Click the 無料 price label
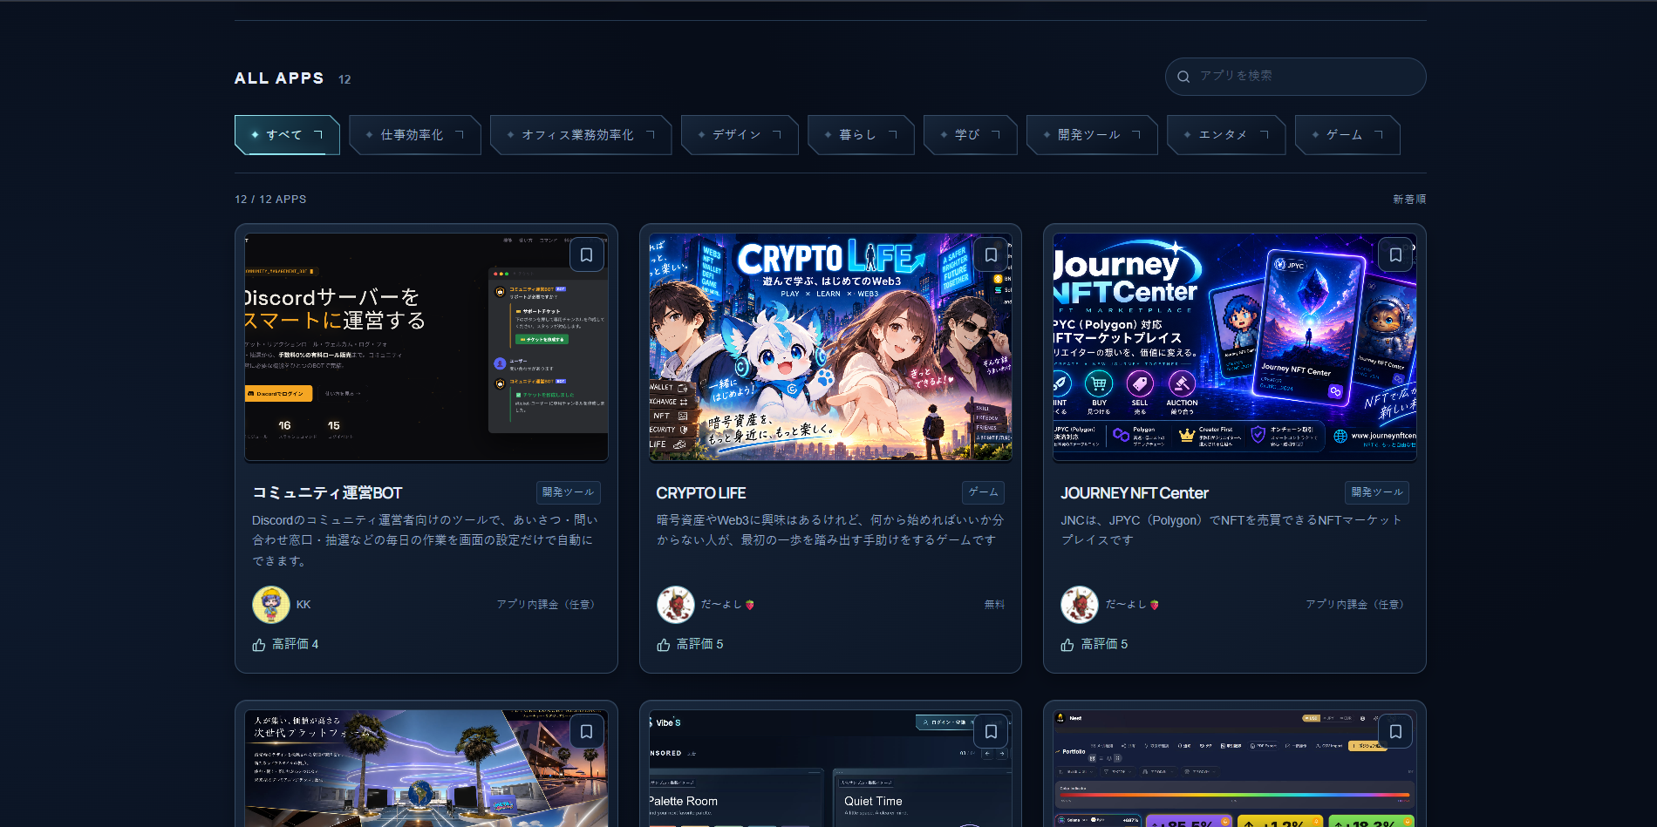The image size is (1657, 827). tap(994, 605)
